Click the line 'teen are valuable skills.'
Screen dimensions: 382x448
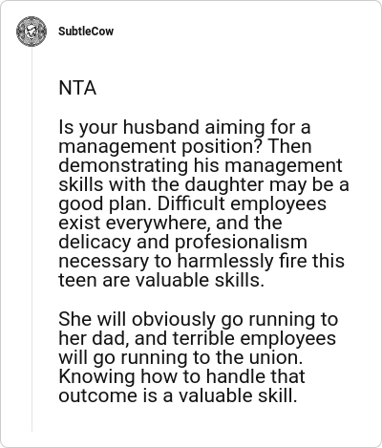point(161,280)
